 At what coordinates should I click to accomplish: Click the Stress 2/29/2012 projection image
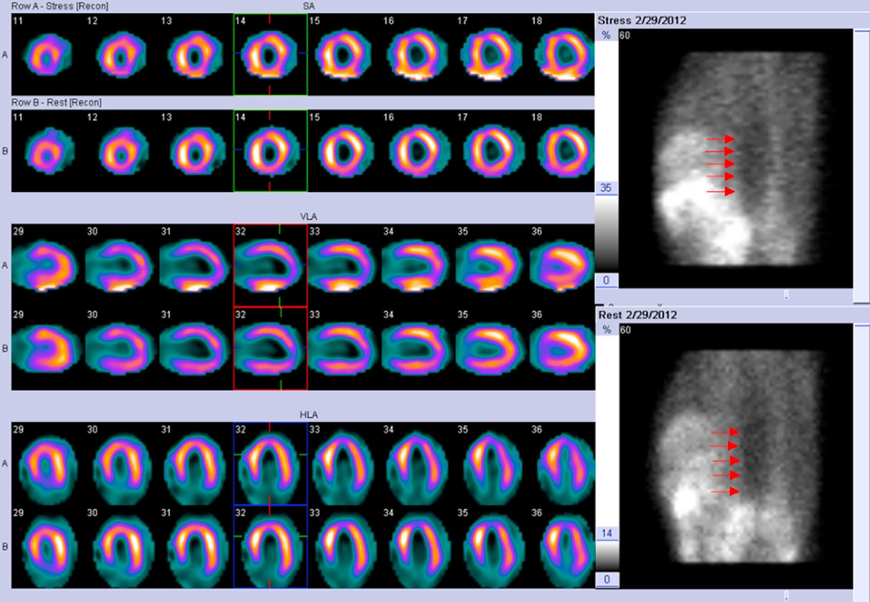(x=735, y=158)
